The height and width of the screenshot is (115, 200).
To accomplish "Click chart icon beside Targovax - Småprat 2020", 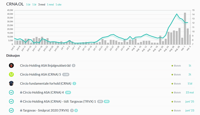I will 11,110.
